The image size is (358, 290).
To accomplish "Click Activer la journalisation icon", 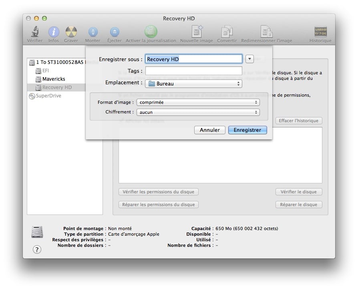I will pyautogui.click(x=151, y=32).
